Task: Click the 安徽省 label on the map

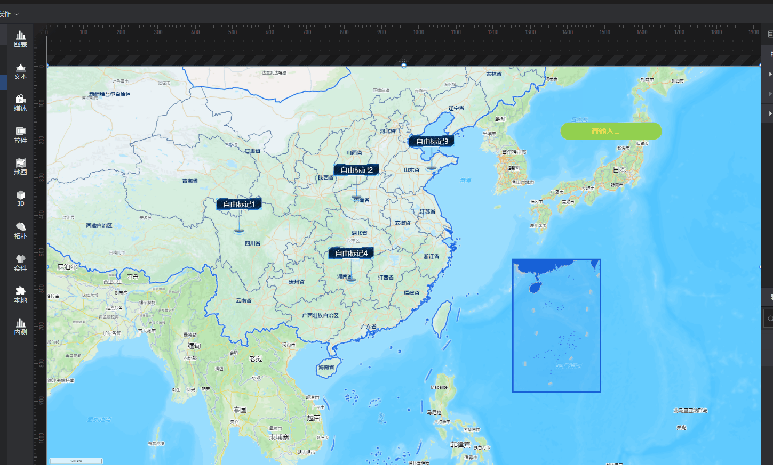Action: click(403, 223)
